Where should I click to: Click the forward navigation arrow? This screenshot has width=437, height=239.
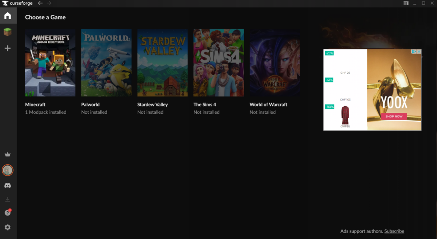49,3
